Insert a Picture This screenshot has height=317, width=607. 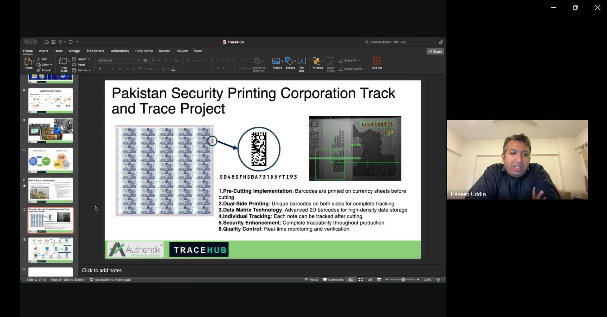(277, 63)
